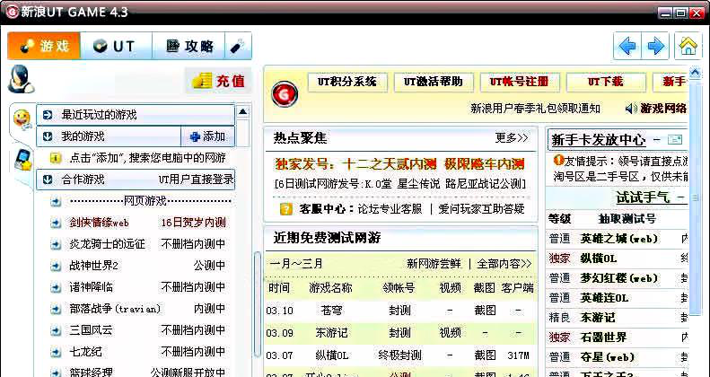Click 苍穹 in the test games table
This screenshot has width=710, height=377.
coord(331,311)
